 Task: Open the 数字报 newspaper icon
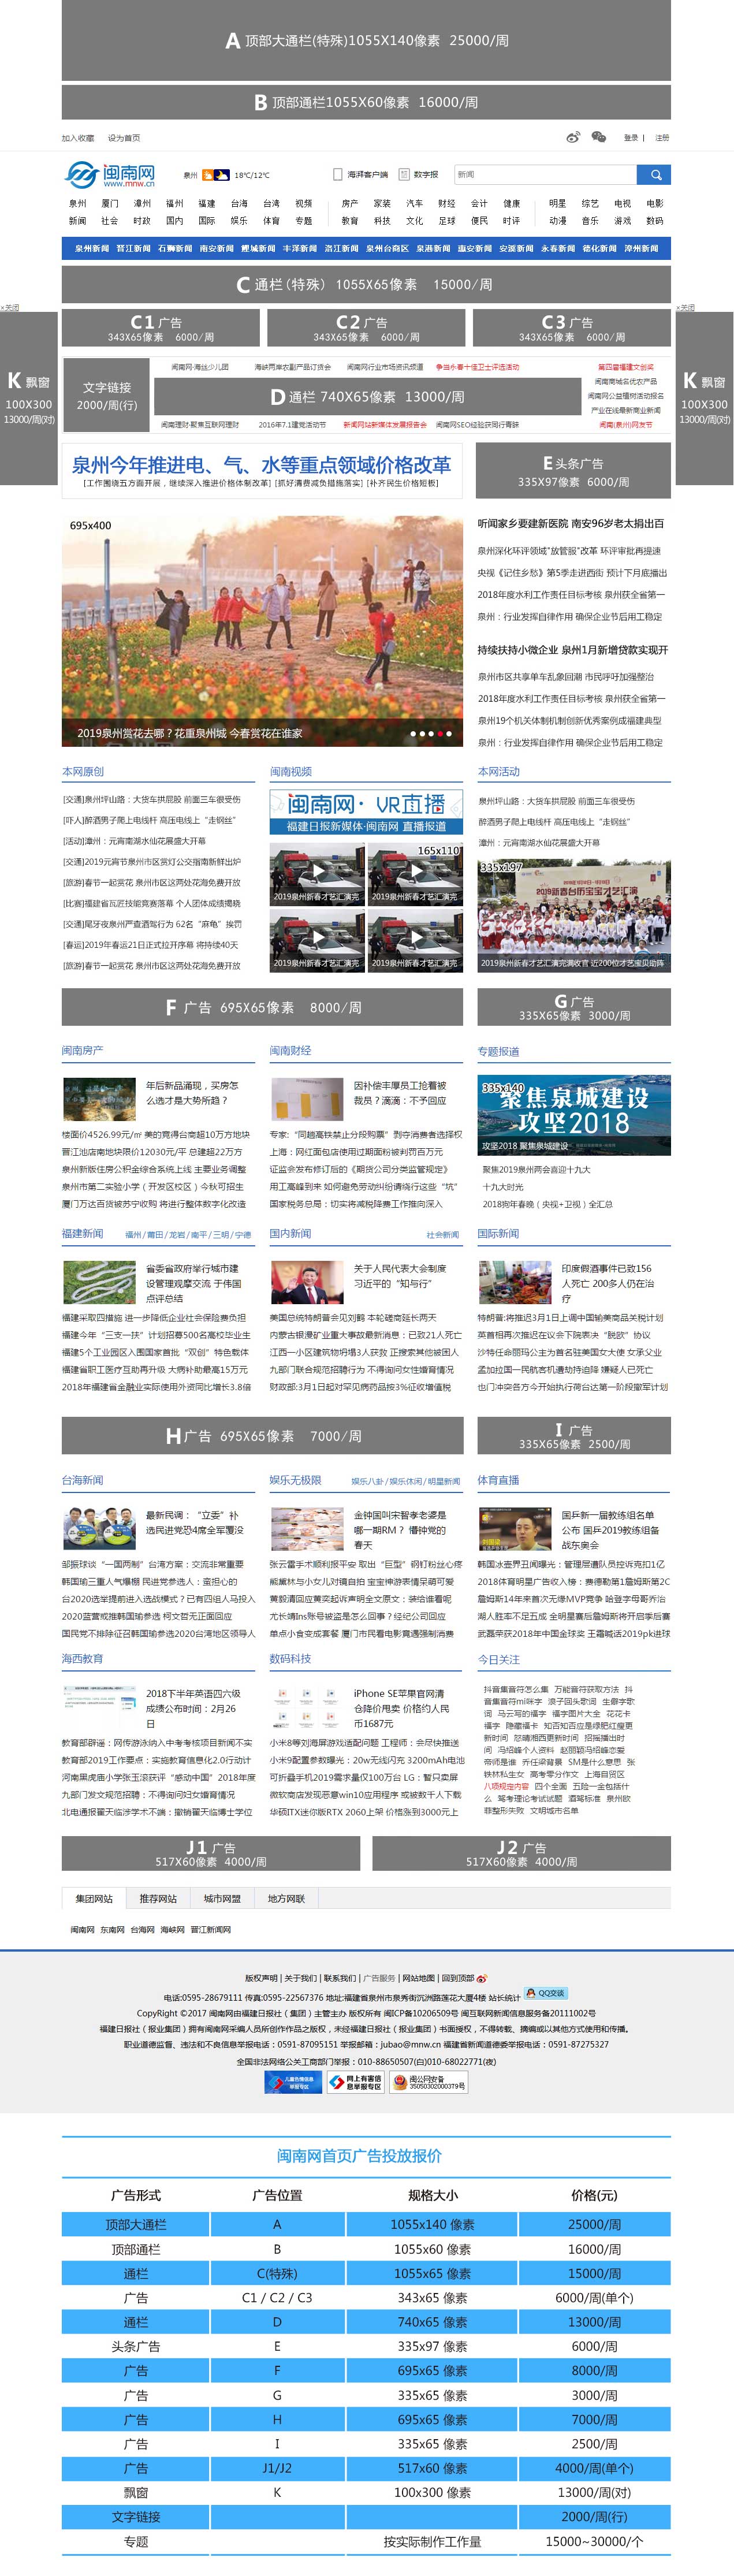(404, 175)
